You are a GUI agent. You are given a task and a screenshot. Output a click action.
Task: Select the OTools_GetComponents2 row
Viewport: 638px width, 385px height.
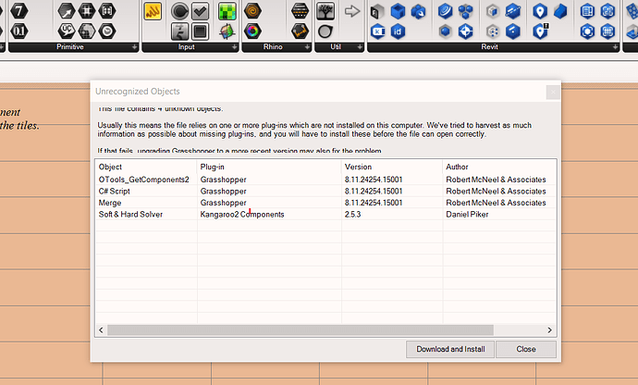point(325,180)
